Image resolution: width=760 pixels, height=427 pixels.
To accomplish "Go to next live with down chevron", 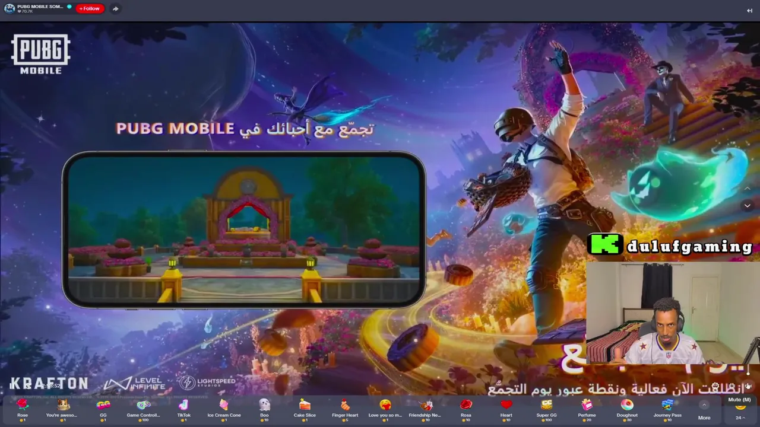I will (748, 206).
